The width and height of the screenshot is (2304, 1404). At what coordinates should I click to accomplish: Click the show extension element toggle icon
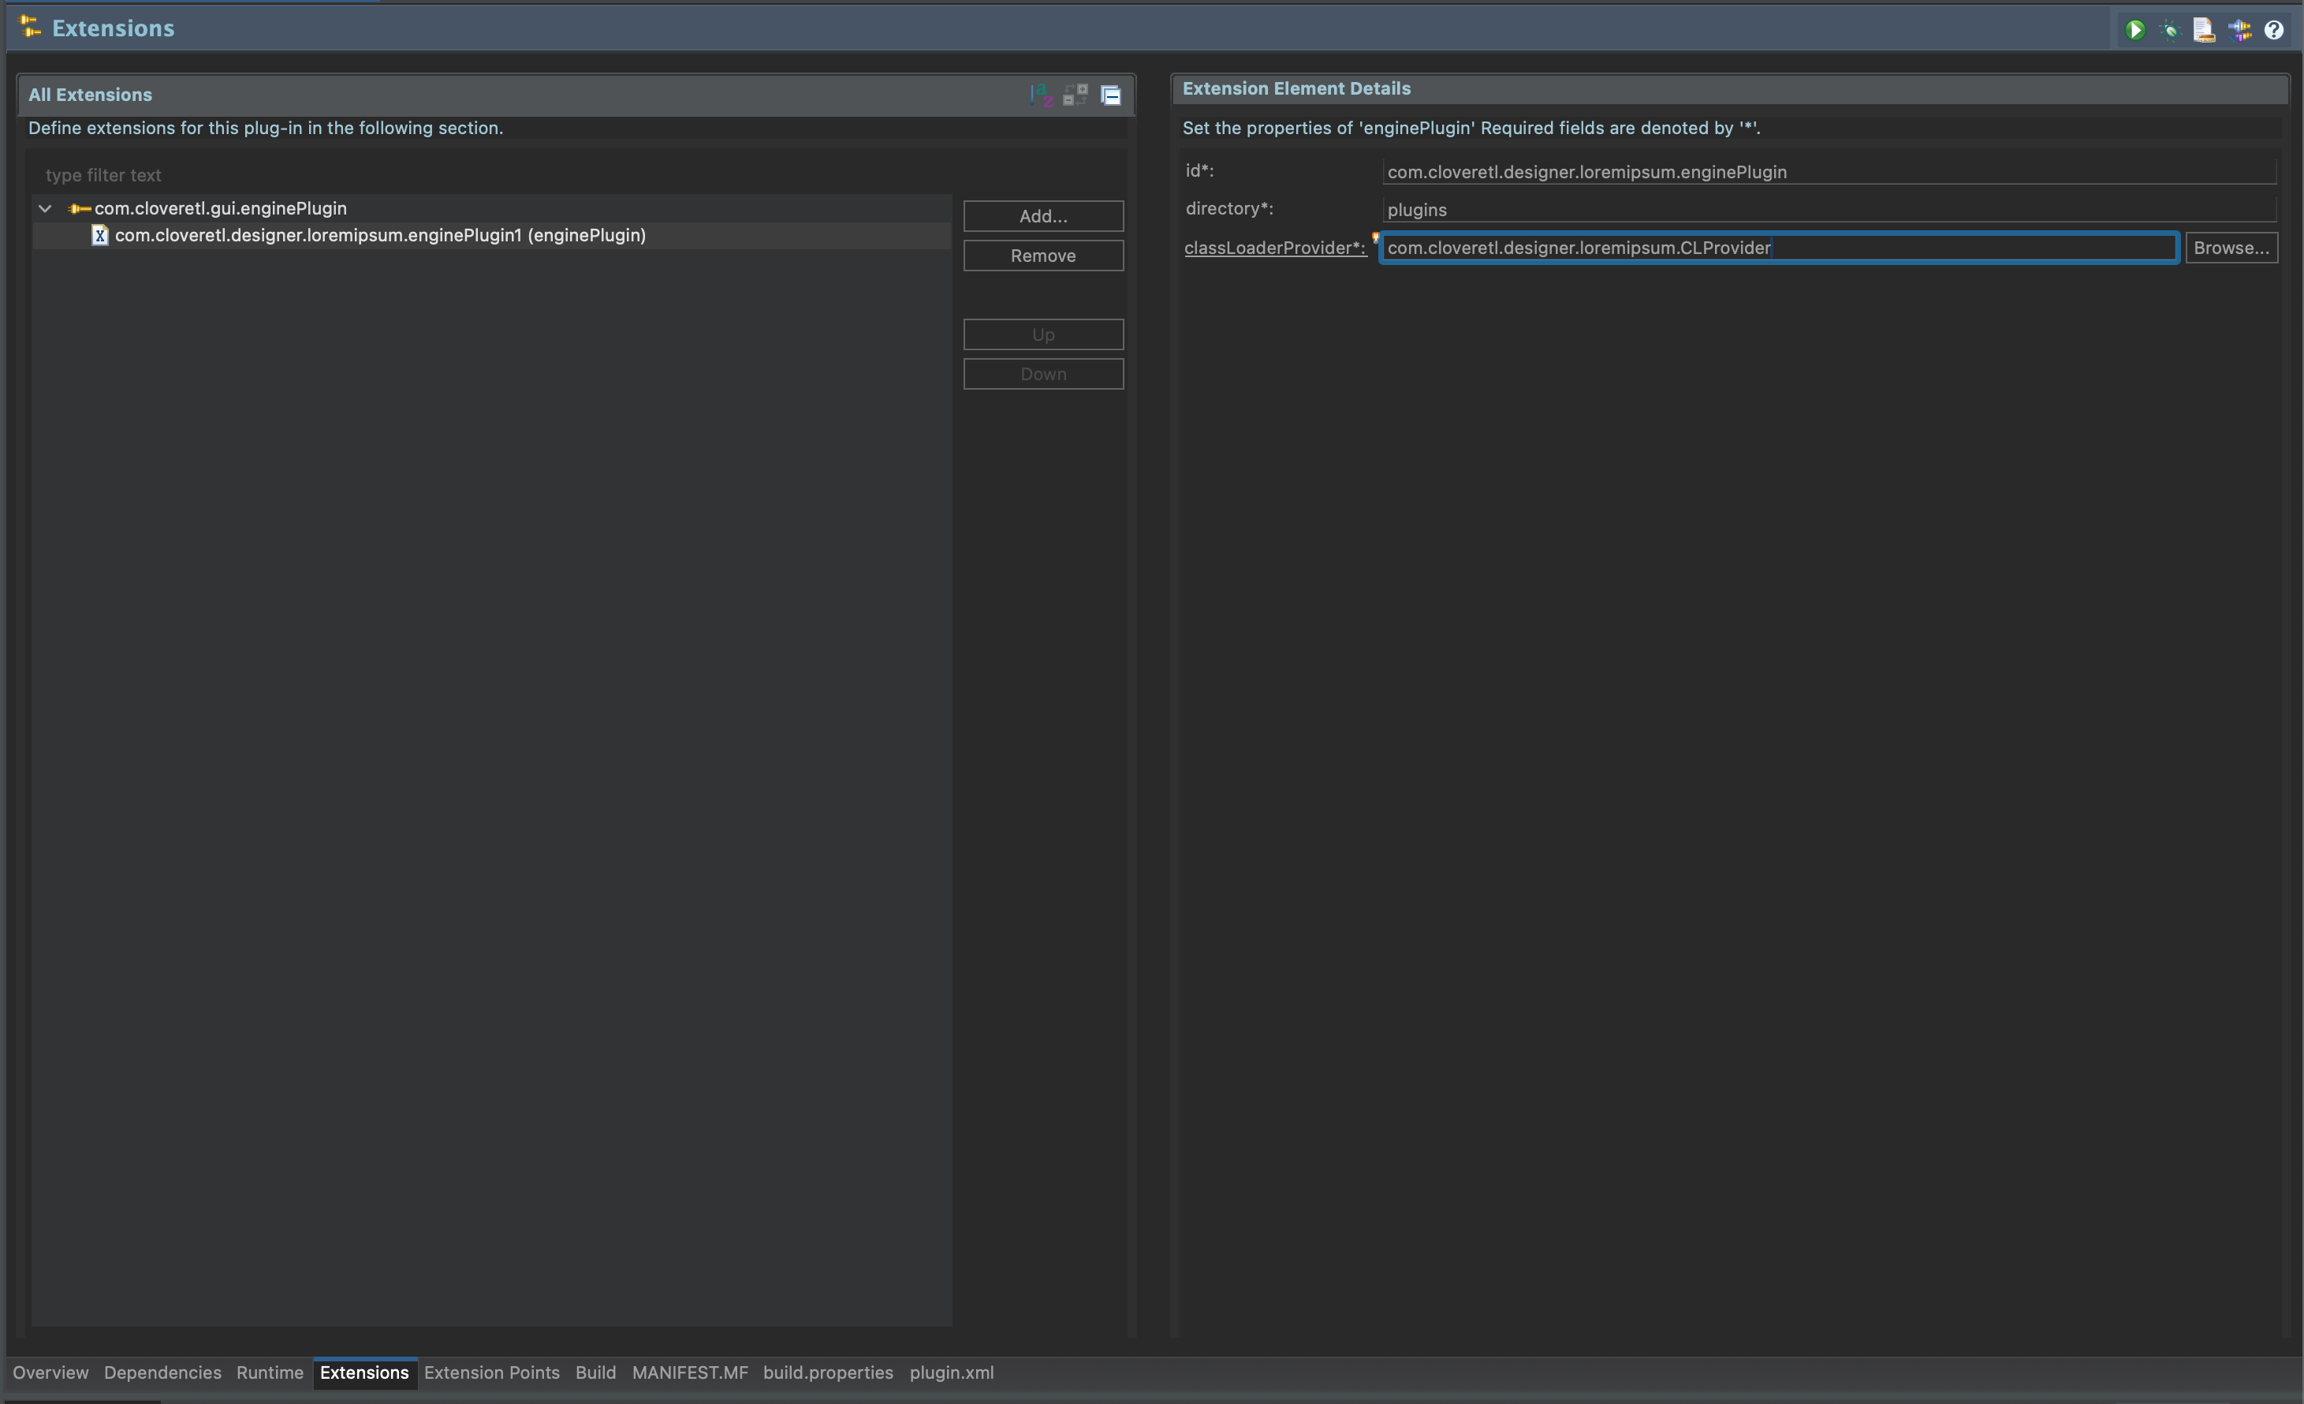click(x=1076, y=95)
